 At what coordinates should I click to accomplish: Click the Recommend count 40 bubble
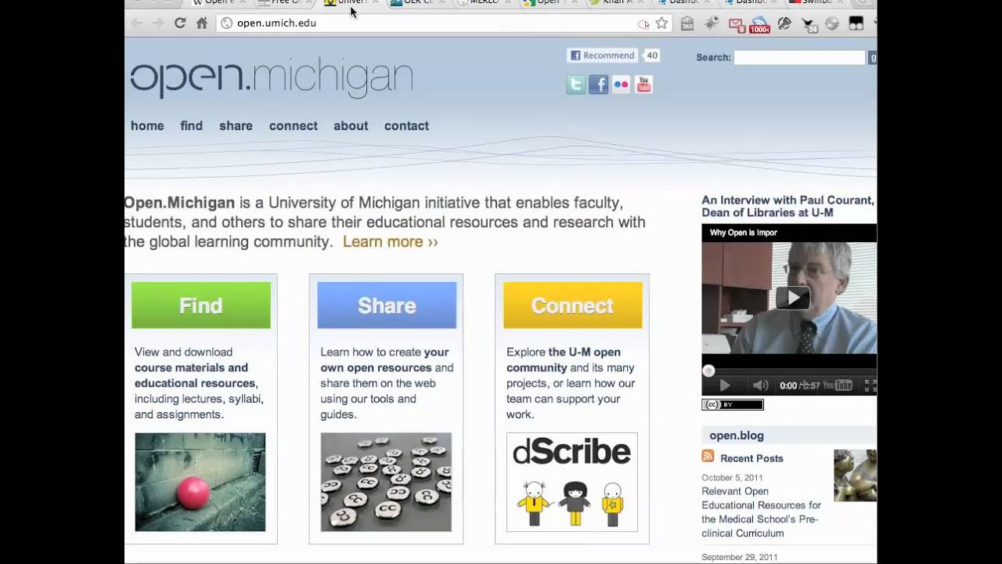[651, 56]
